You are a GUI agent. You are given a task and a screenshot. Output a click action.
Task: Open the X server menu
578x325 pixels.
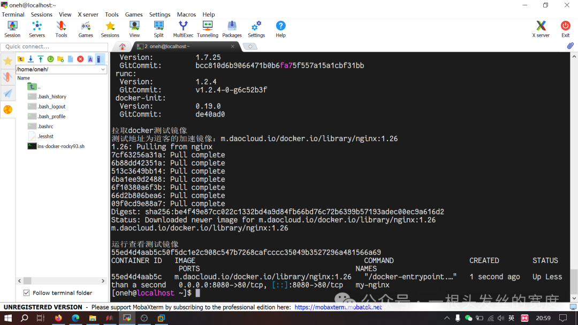pyautogui.click(x=88, y=14)
